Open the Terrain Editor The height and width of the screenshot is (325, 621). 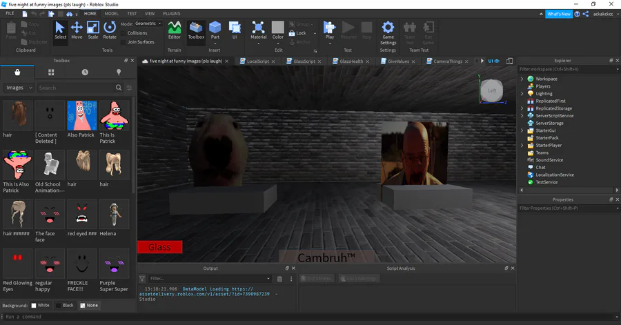point(175,30)
